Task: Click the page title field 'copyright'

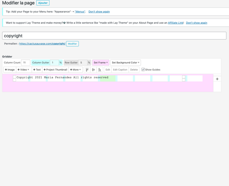Action: click(x=114, y=36)
